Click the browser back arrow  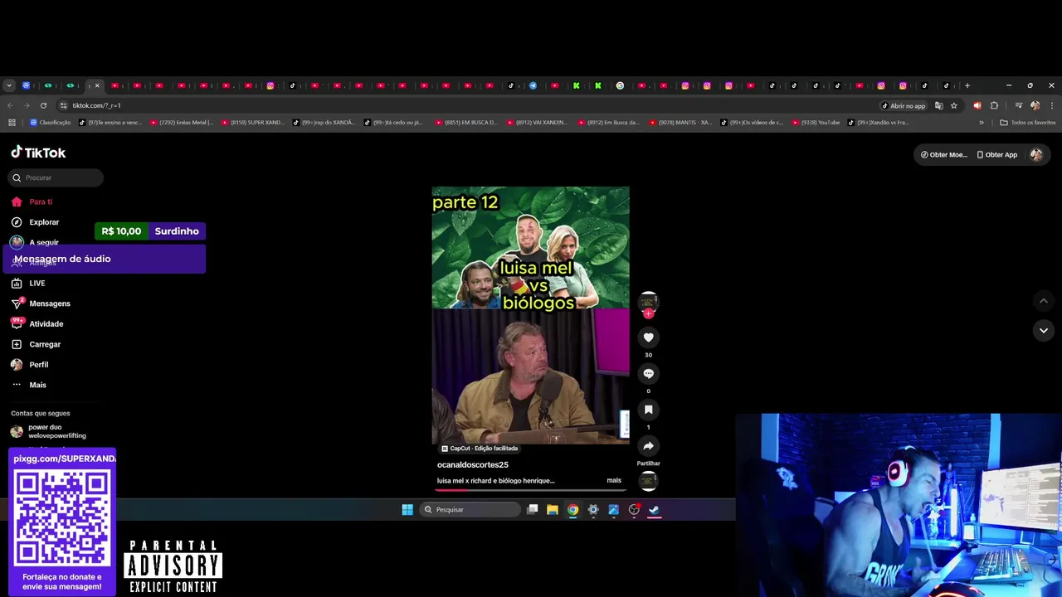[x=10, y=105]
